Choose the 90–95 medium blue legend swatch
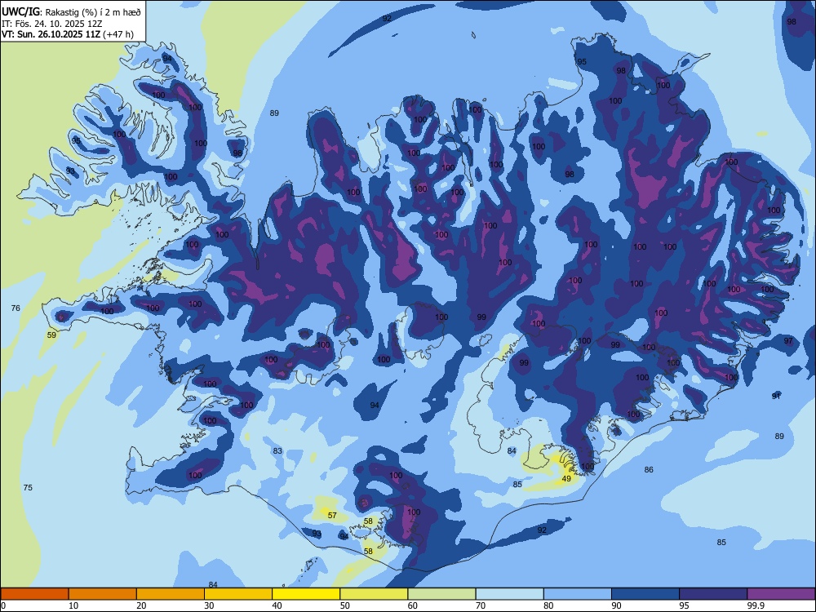 click(x=645, y=594)
